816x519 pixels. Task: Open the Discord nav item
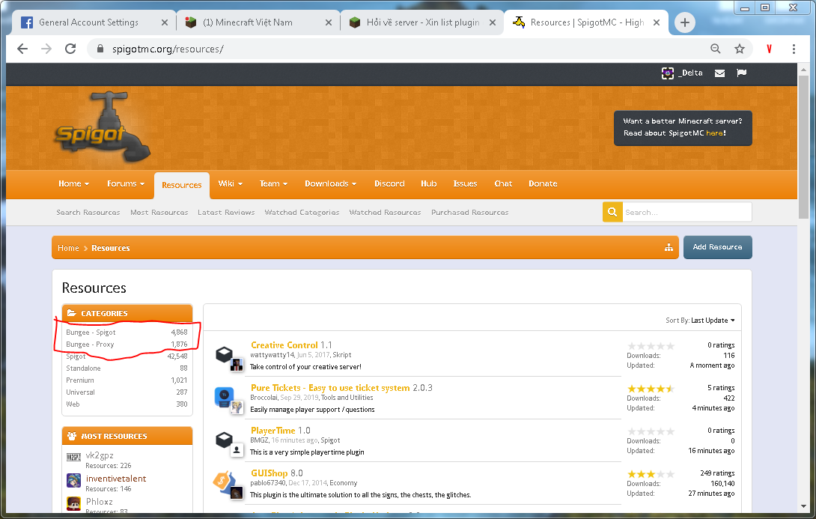click(x=389, y=183)
